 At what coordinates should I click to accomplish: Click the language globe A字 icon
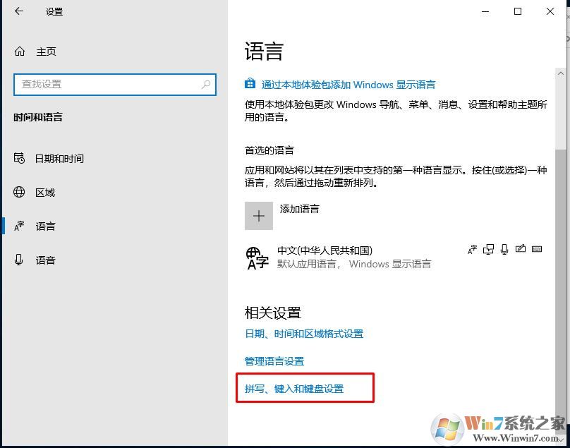click(x=257, y=258)
